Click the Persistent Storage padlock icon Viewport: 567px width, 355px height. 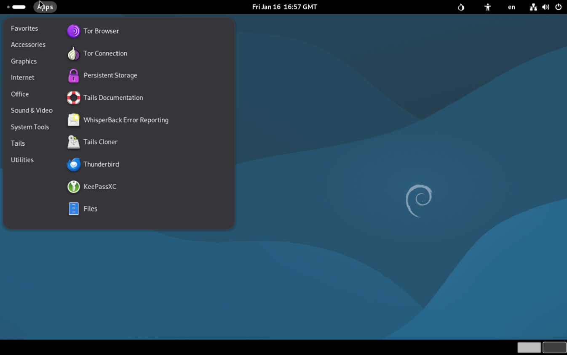point(74,76)
